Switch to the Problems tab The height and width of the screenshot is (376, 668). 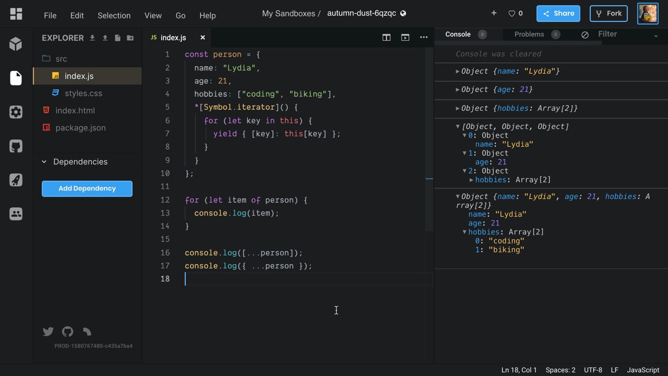point(529,34)
